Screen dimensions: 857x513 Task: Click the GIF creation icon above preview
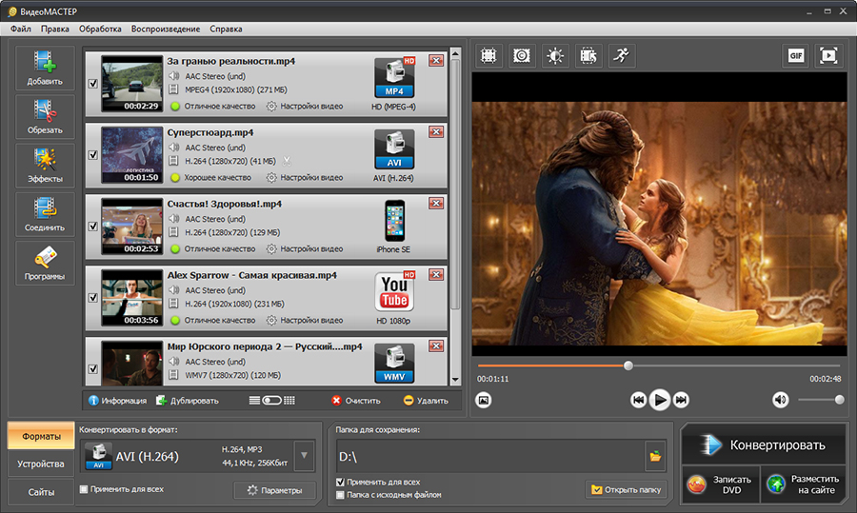(796, 56)
